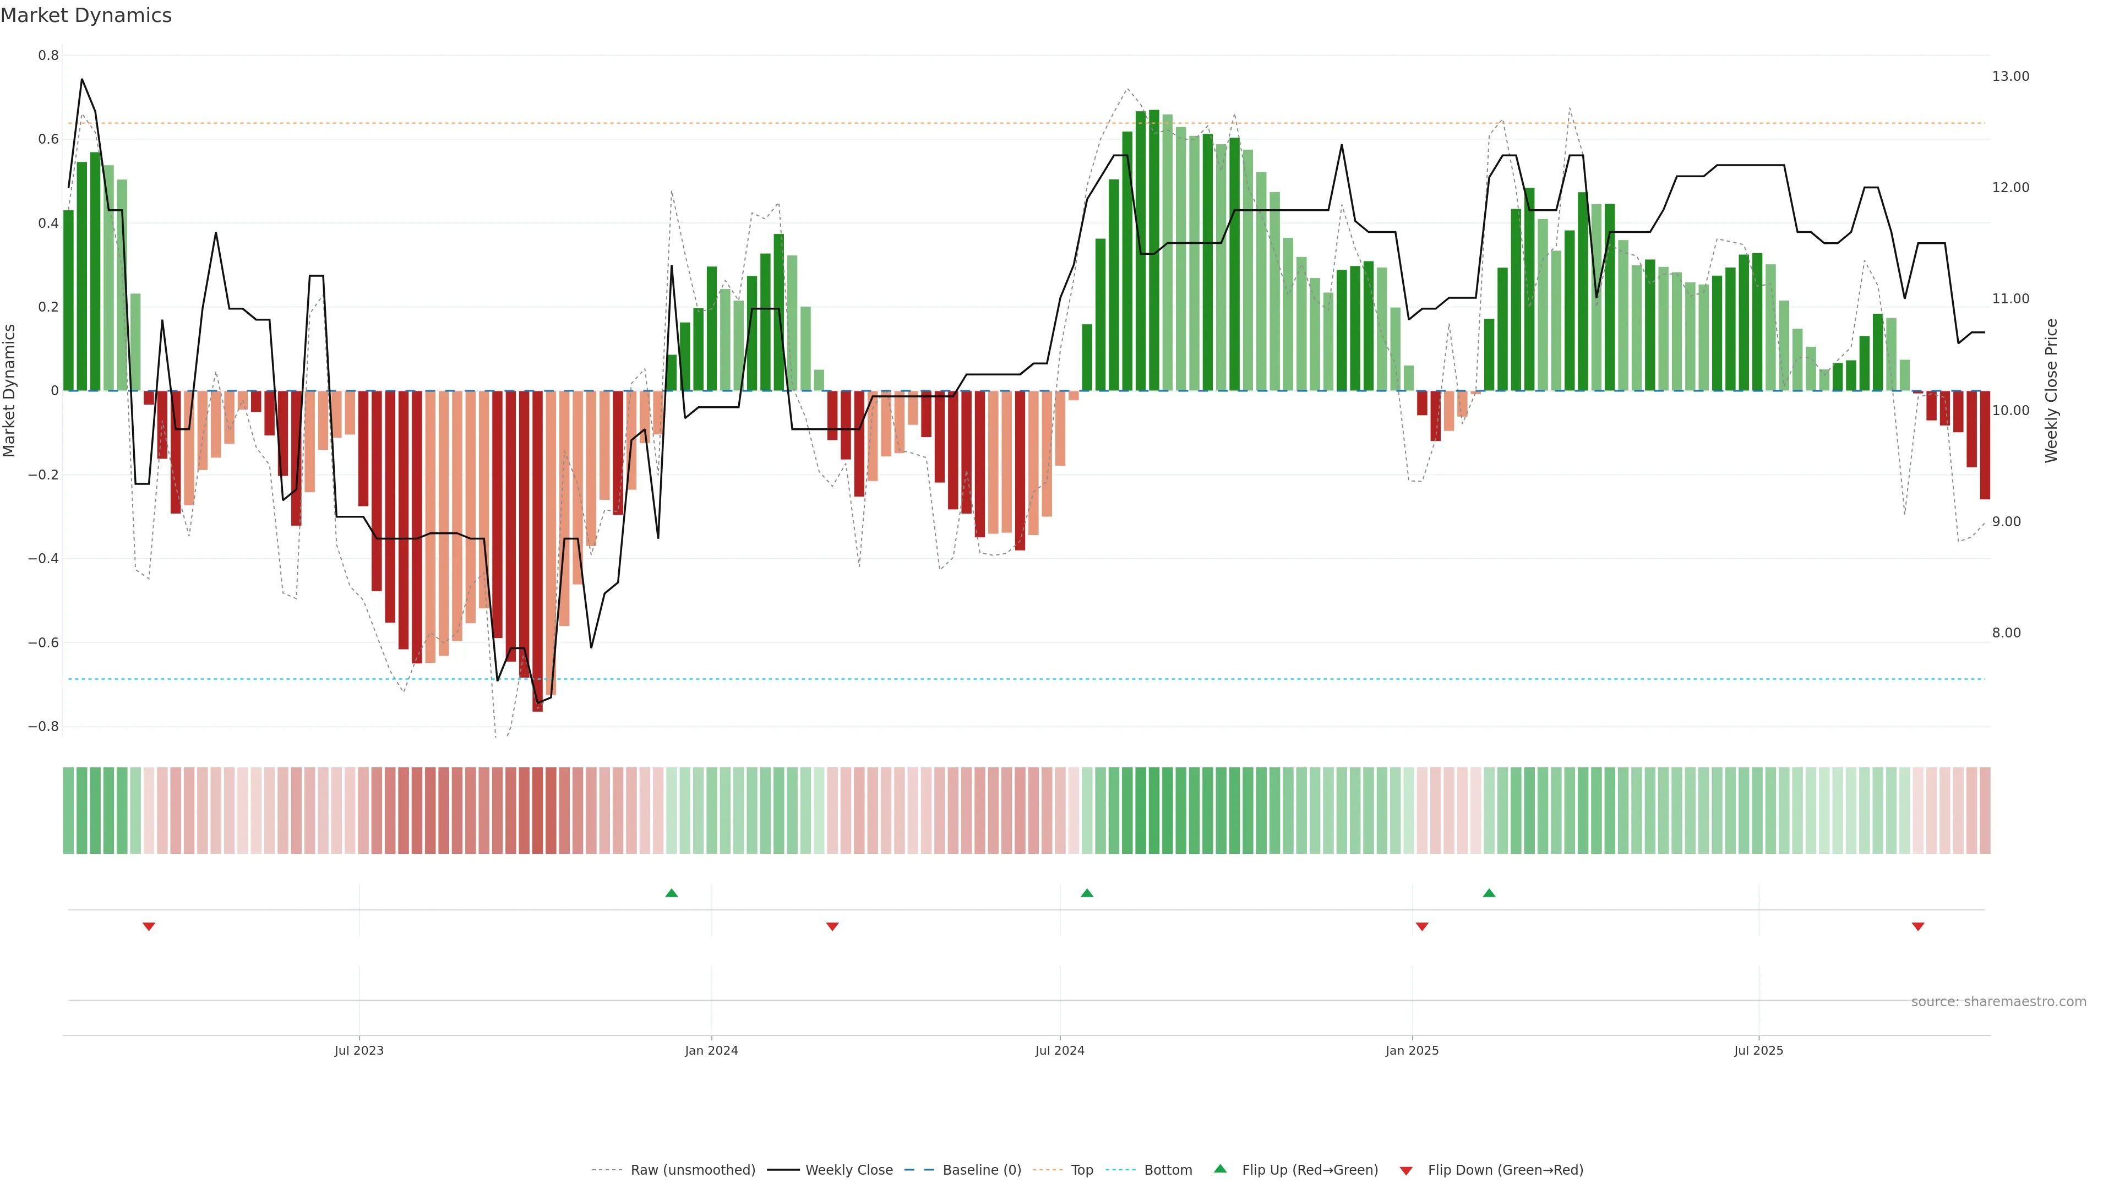Click the leftmost red flip-down triangle marker
The width and height of the screenshot is (2114, 1189).
pos(149,926)
